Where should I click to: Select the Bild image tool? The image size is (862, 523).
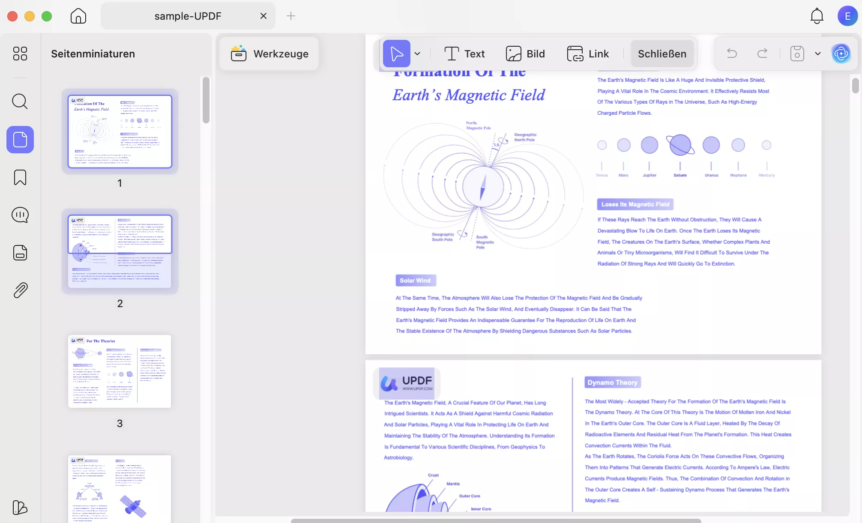[525, 54]
